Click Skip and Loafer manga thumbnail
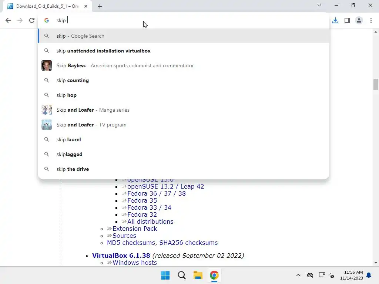 point(47,110)
